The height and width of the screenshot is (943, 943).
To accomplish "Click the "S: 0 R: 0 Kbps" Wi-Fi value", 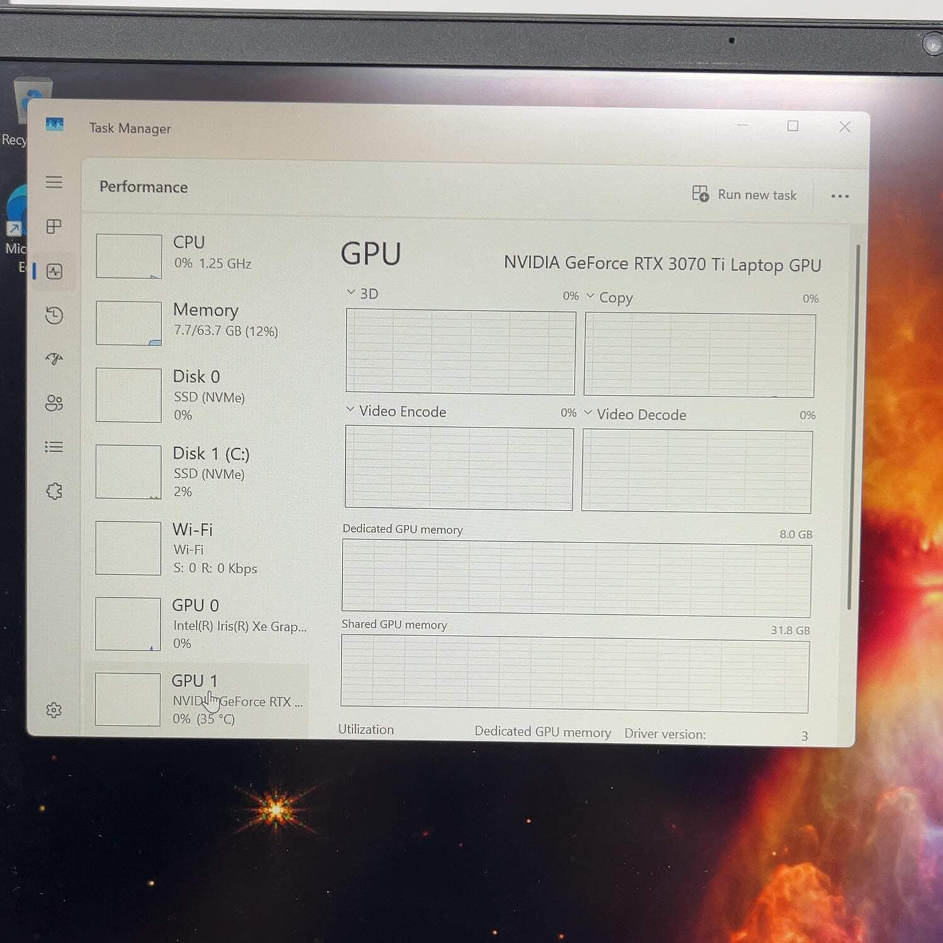I will coord(215,568).
